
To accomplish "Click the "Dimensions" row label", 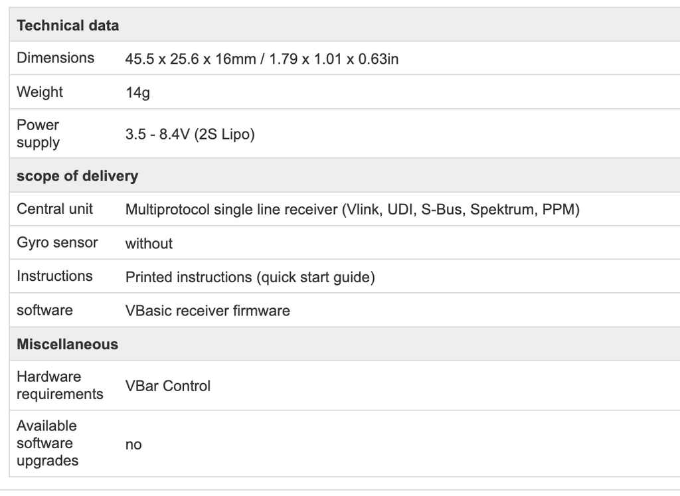I will [56, 58].
